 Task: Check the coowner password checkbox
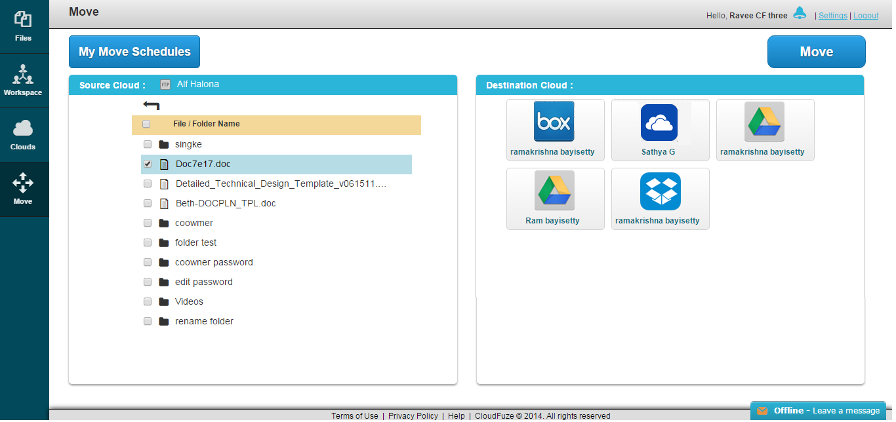pos(148,262)
